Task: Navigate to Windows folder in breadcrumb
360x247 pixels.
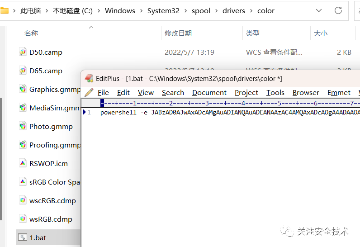Action: [x=120, y=11]
